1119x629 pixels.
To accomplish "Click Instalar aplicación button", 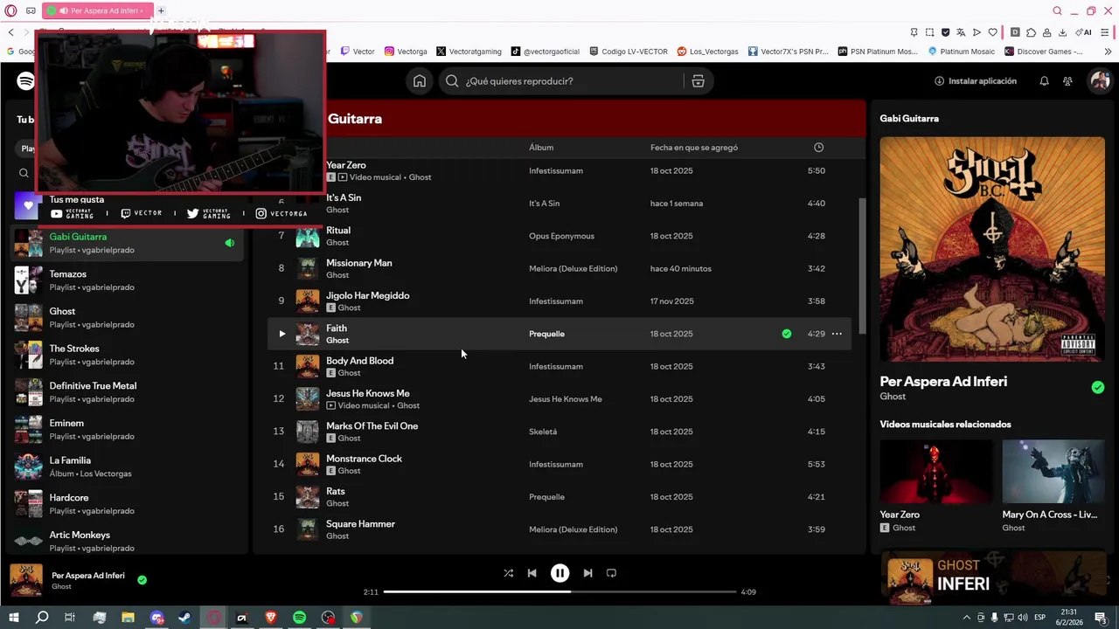I will tap(976, 81).
